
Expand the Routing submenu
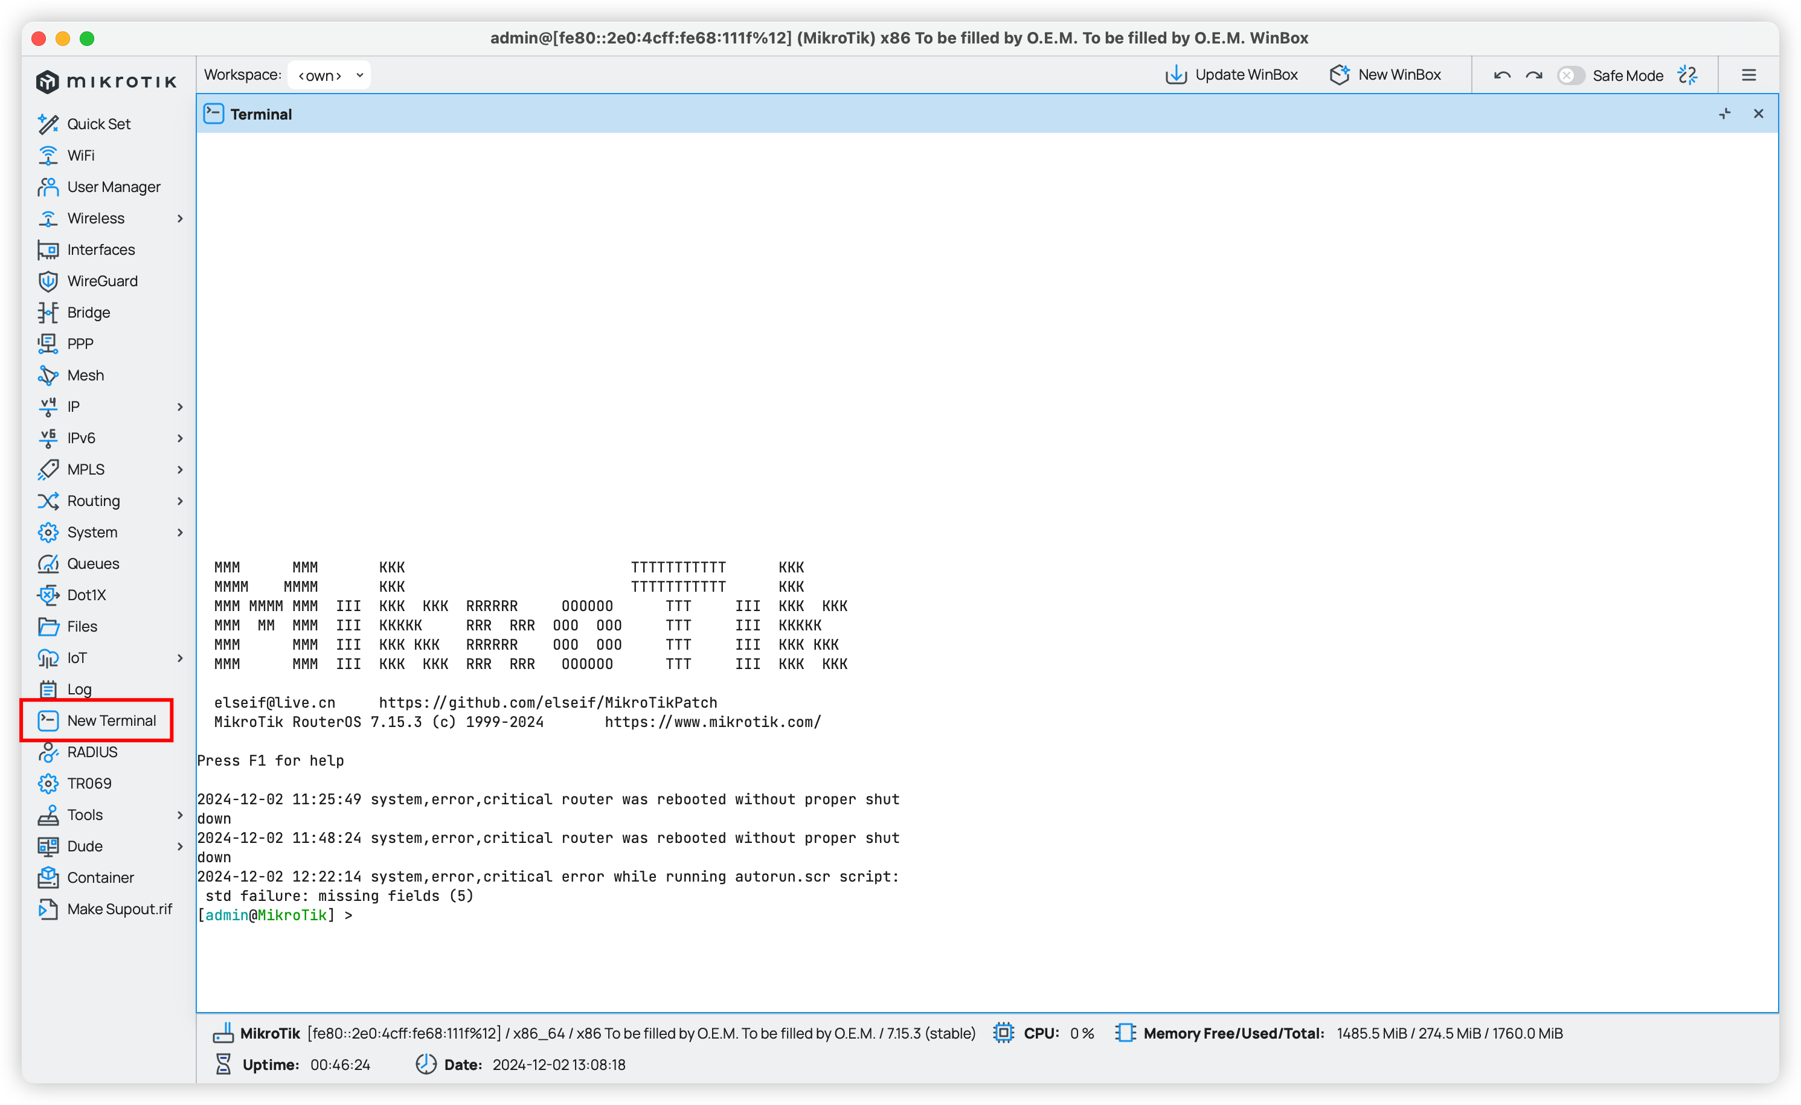180,501
